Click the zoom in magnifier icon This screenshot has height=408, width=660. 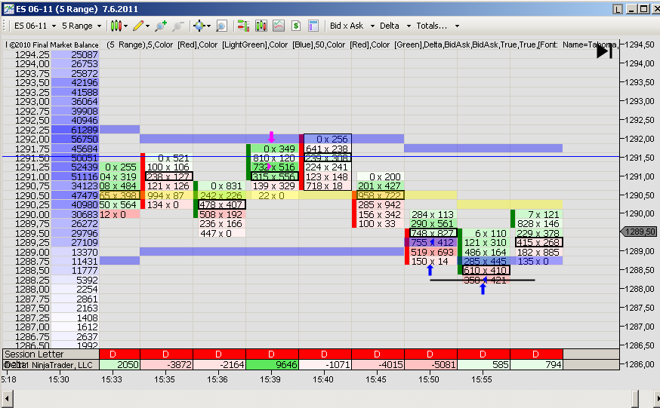point(160,26)
